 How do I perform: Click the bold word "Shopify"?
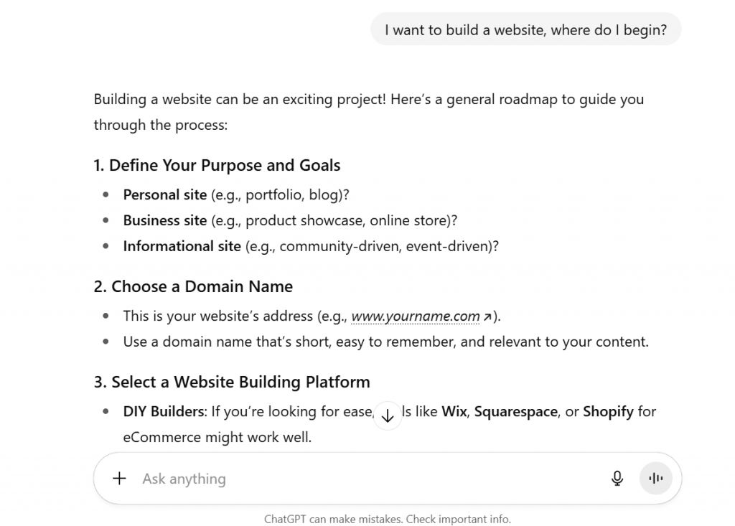pos(608,412)
